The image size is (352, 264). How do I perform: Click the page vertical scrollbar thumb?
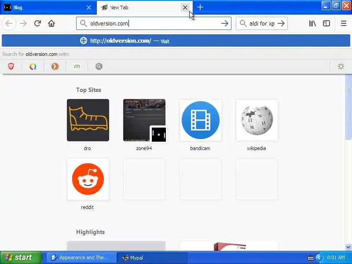[x=348, y=107]
